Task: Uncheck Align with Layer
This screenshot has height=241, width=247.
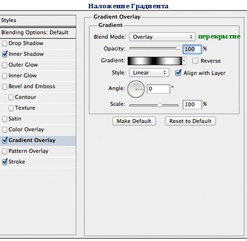Action: [178, 73]
